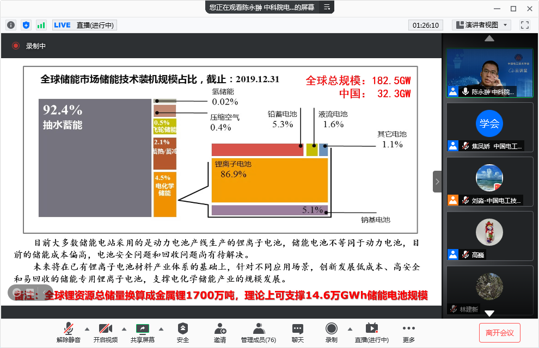Click the 邀请 invite icon
Viewport: 539px width, 348px height.
pos(220,332)
